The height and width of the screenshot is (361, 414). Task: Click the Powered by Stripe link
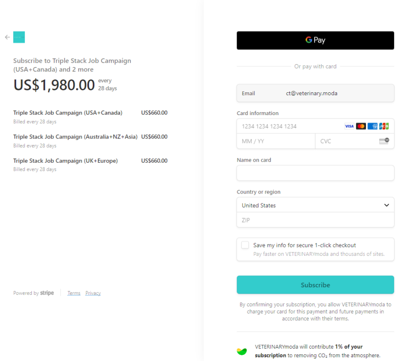point(33,293)
